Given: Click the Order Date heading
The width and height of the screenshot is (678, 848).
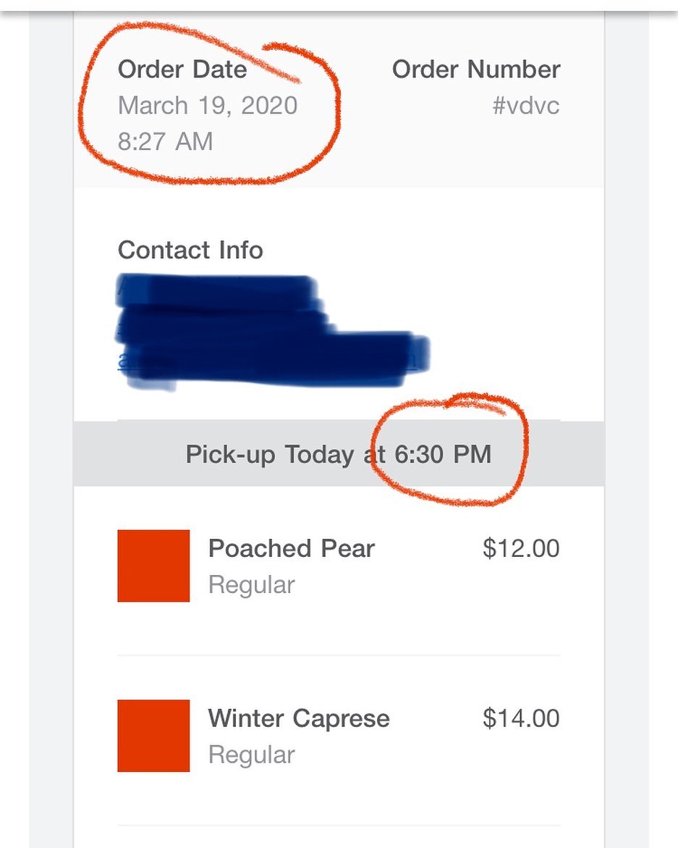Looking at the screenshot, I should 182,70.
